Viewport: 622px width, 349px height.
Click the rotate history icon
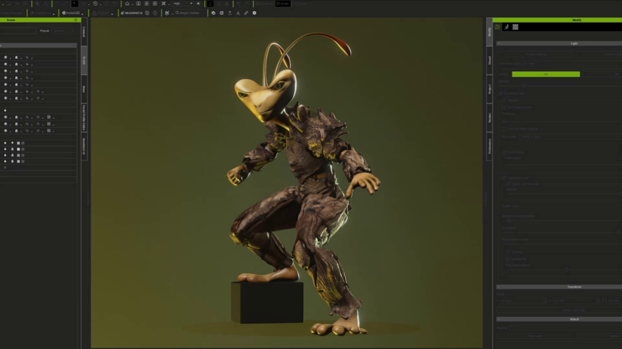pyautogui.click(x=95, y=4)
